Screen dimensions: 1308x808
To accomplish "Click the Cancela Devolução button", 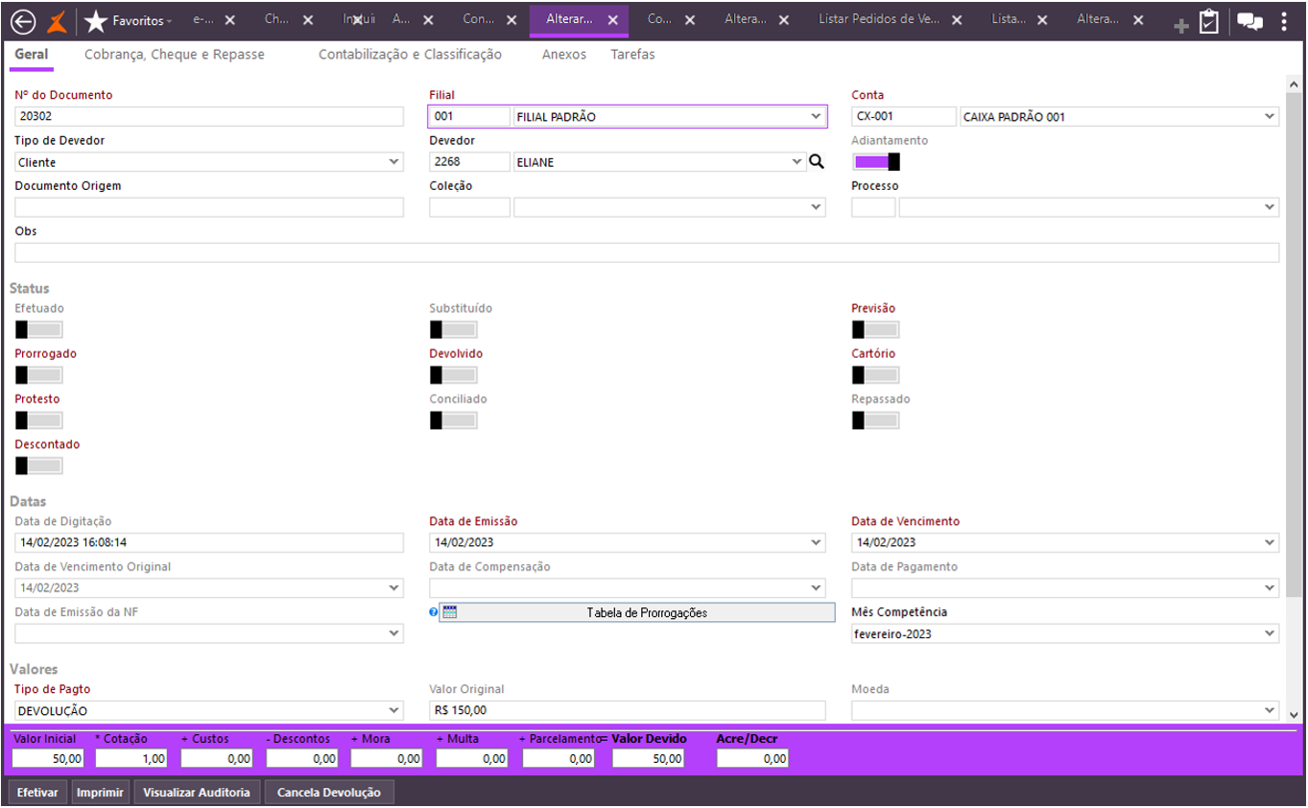I will pyautogui.click(x=329, y=793).
